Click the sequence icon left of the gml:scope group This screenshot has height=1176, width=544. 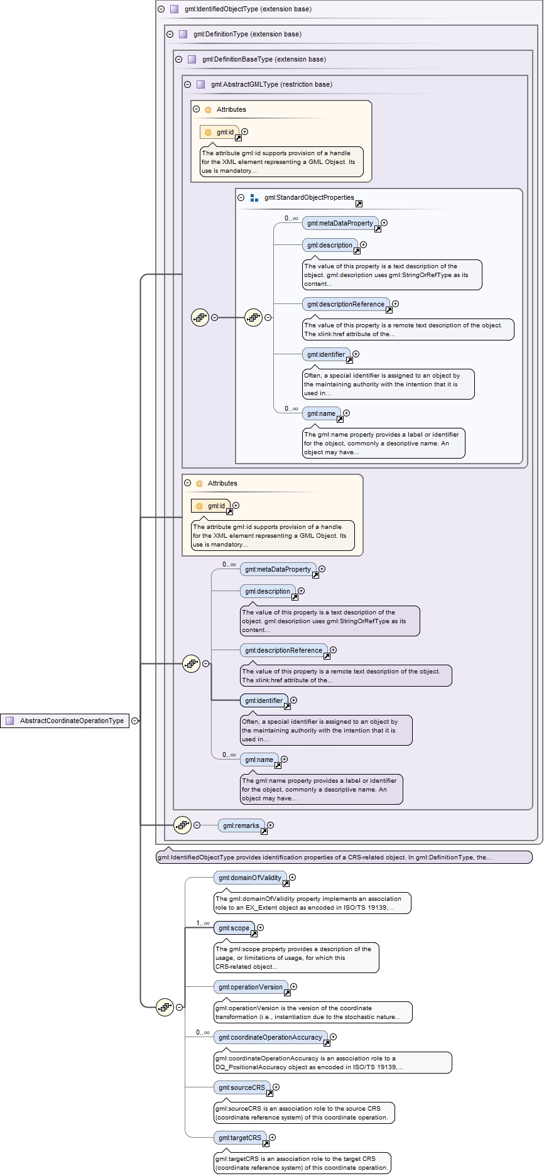click(x=165, y=1007)
